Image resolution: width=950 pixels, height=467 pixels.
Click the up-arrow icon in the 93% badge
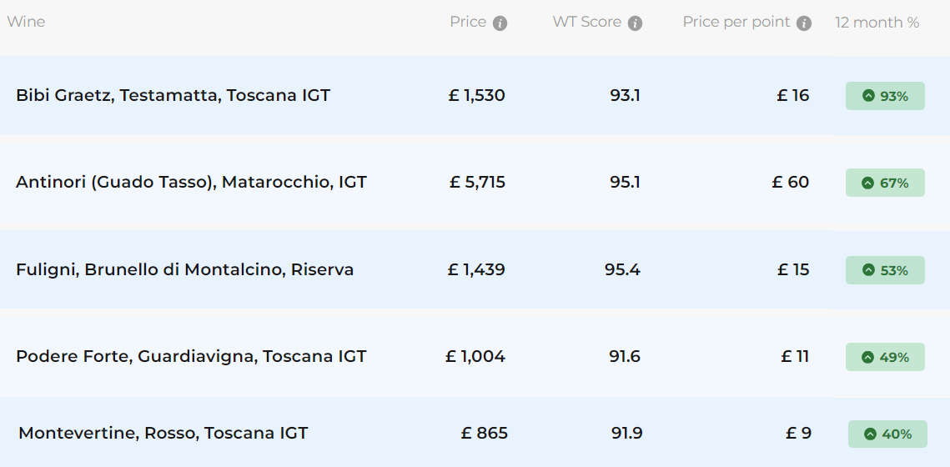point(868,96)
